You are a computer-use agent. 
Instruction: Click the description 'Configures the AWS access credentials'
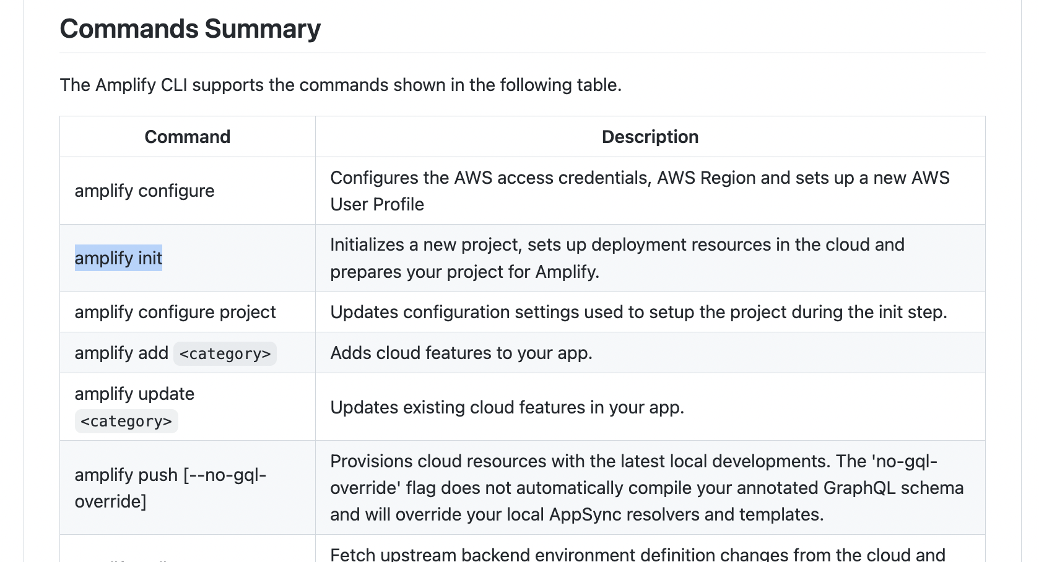(640, 191)
